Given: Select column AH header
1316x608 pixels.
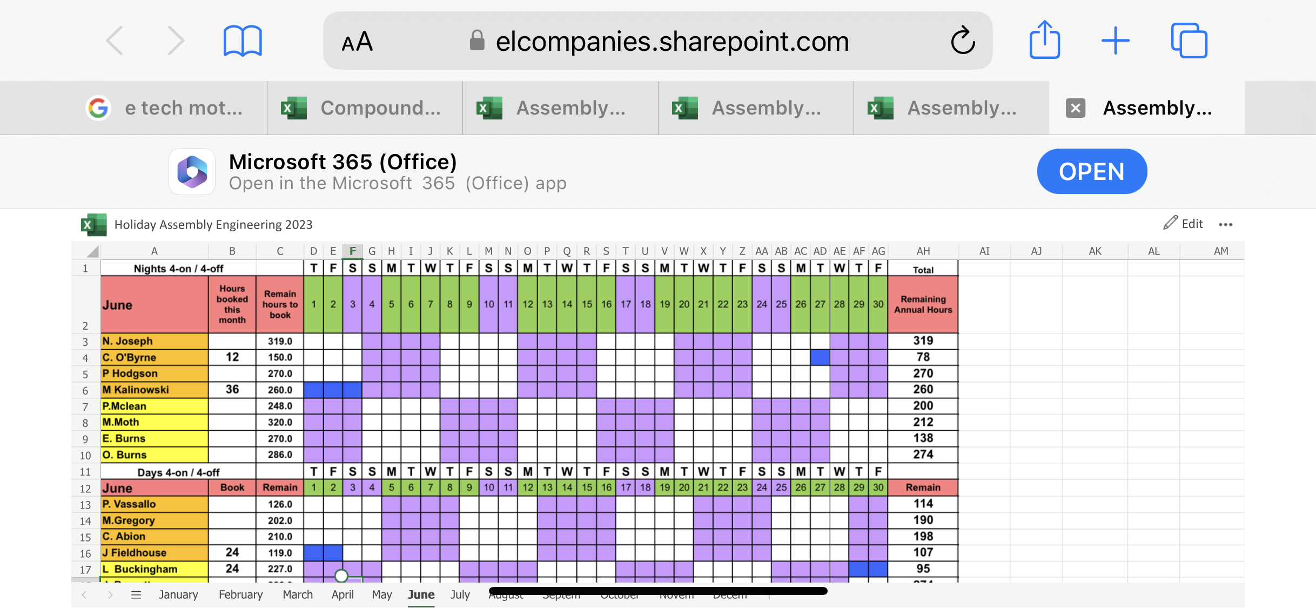Looking at the screenshot, I should (x=923, y=251).
